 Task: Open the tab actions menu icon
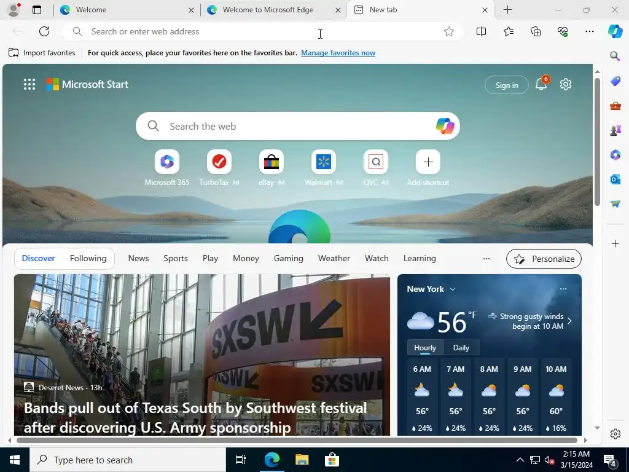[36, 10]
